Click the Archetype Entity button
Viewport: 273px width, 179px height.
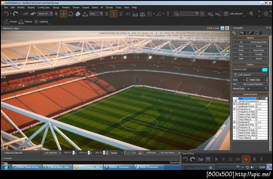[259, 42]
